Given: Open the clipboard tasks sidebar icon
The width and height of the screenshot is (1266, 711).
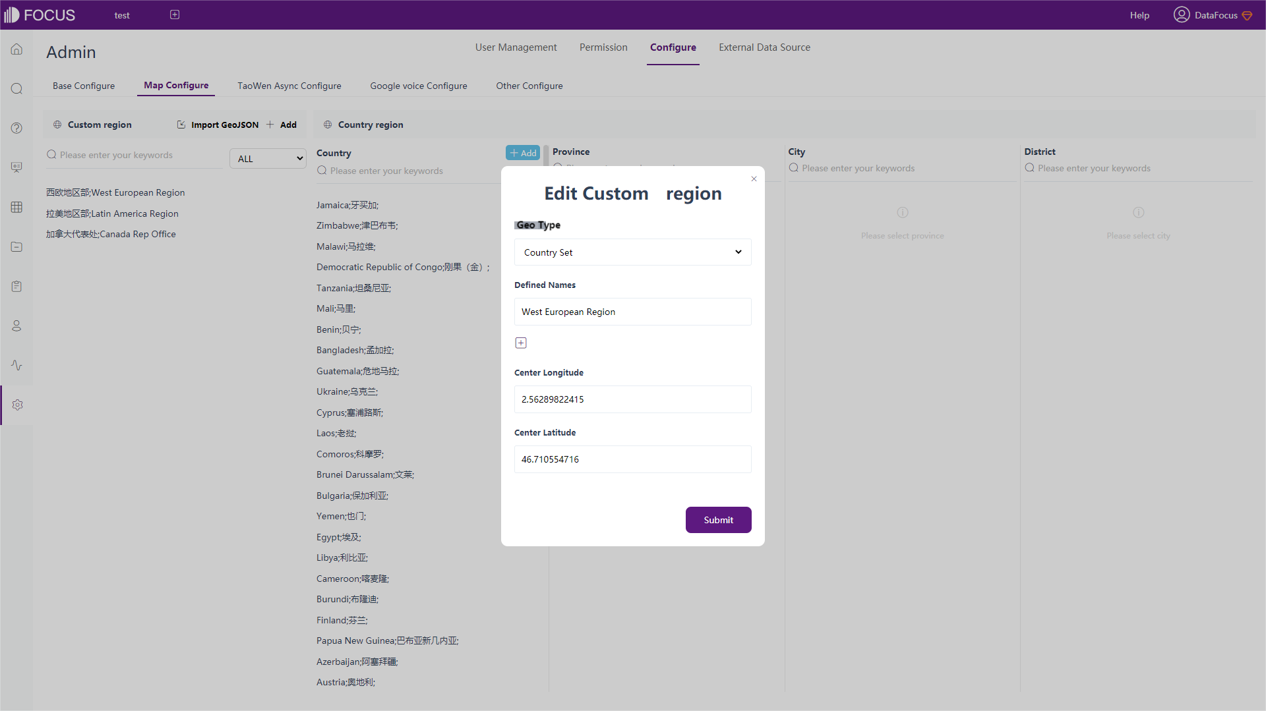Looking at the screenshot, I should [x=16, y=286].
